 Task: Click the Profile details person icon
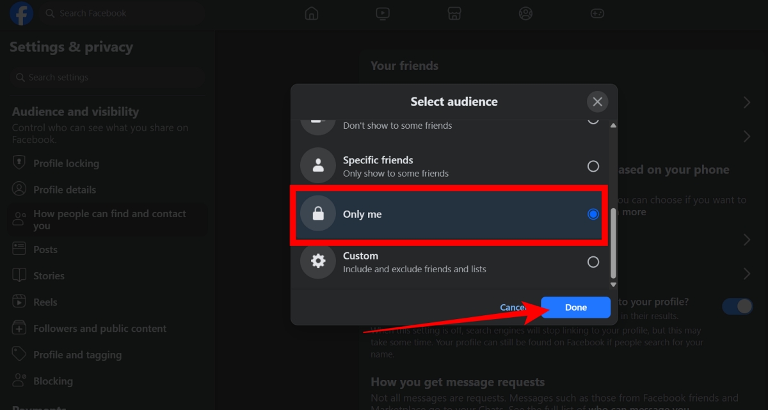(20, 189)
